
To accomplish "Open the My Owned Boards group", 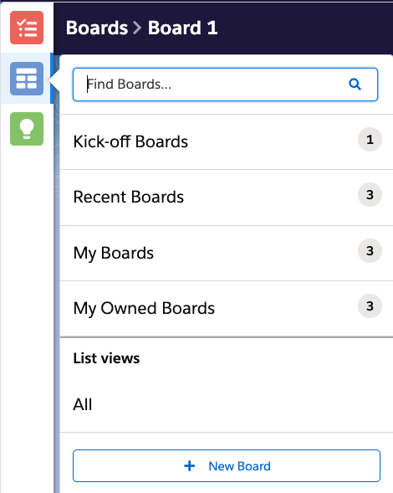I will (x=227, y=309).
